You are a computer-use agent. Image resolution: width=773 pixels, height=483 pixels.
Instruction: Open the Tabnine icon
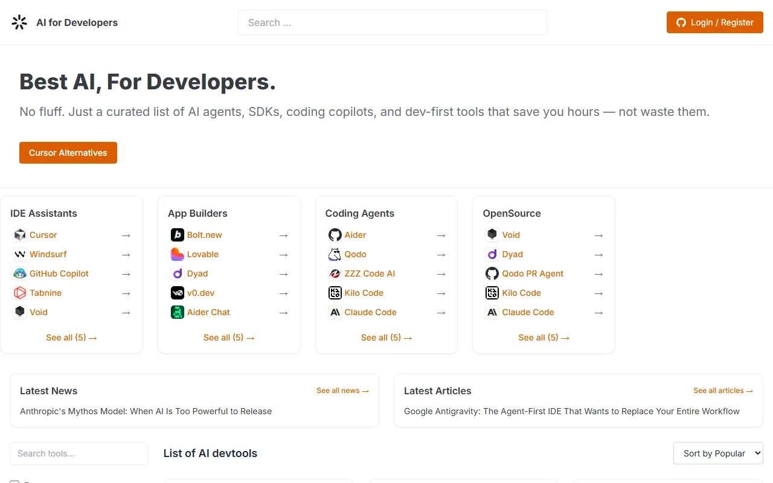(20, 293)
